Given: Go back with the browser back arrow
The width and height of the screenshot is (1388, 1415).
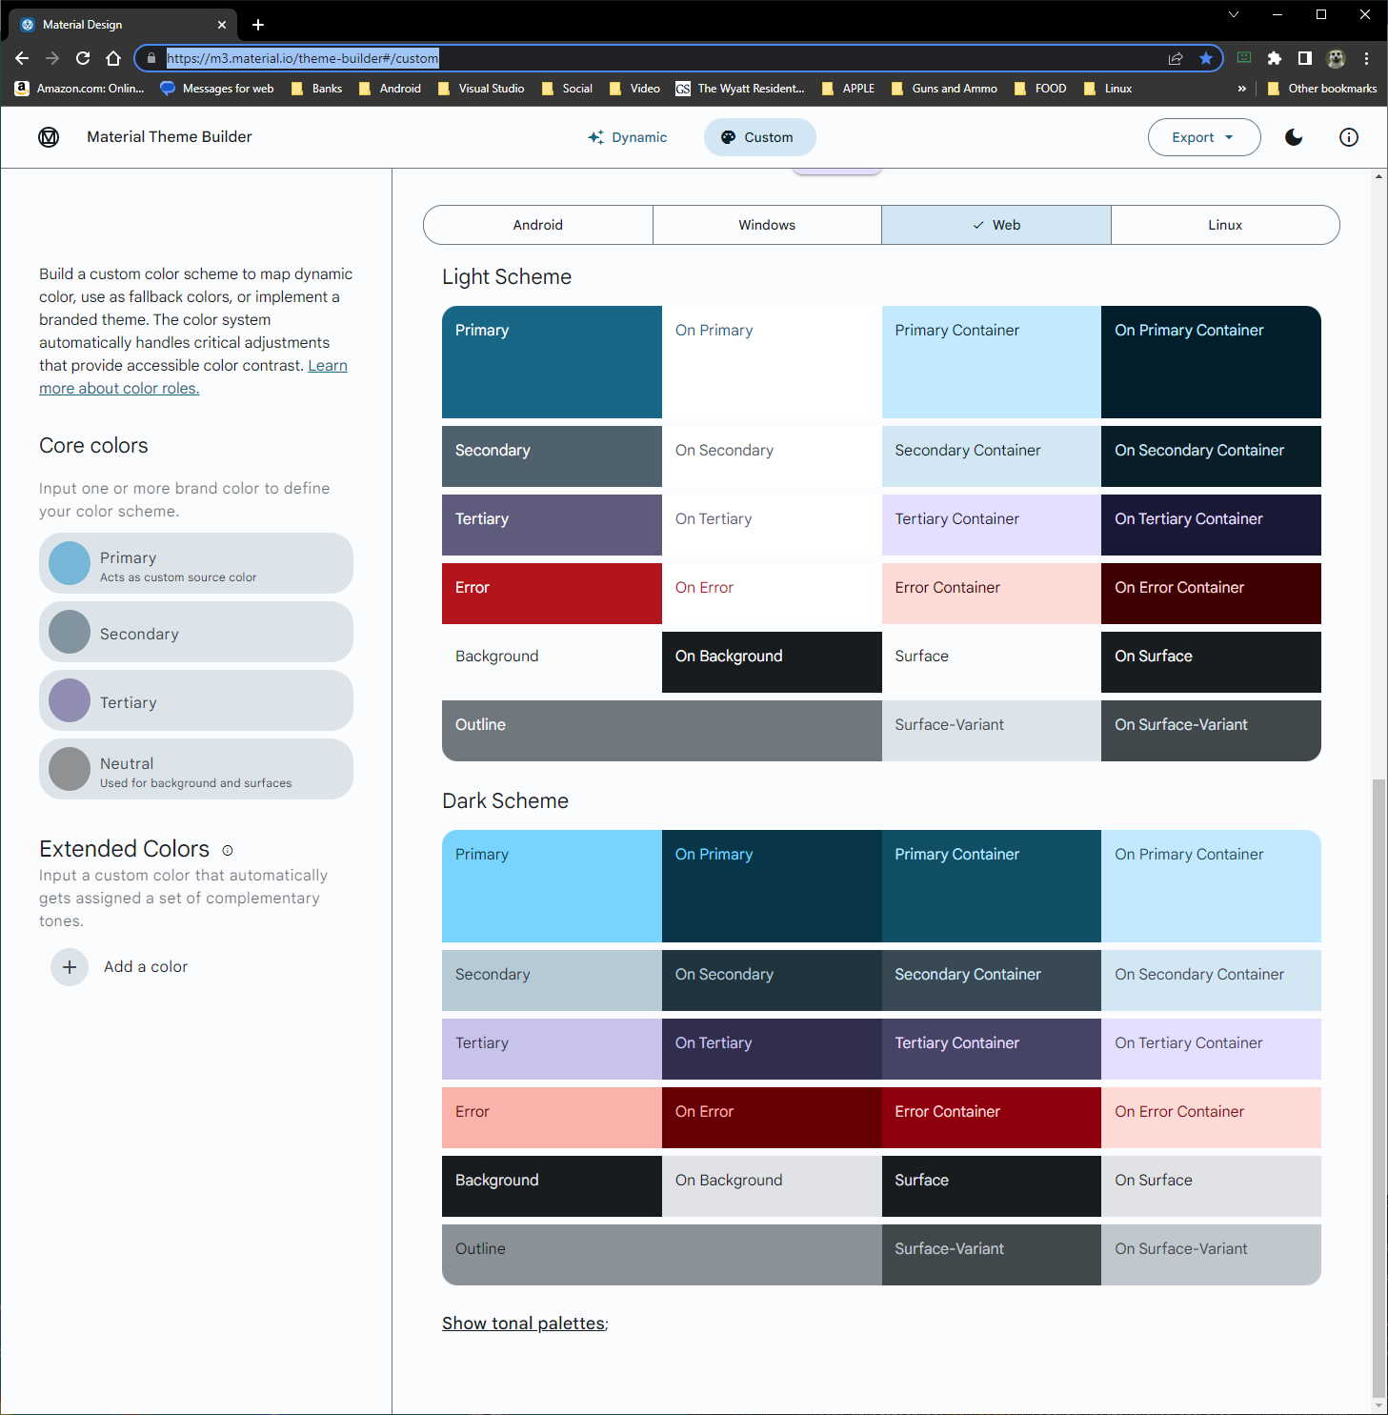Looking at the screenshot, I should click(22, 58).
